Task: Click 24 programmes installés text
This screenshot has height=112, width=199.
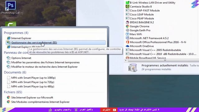Action: pos(156,69)
